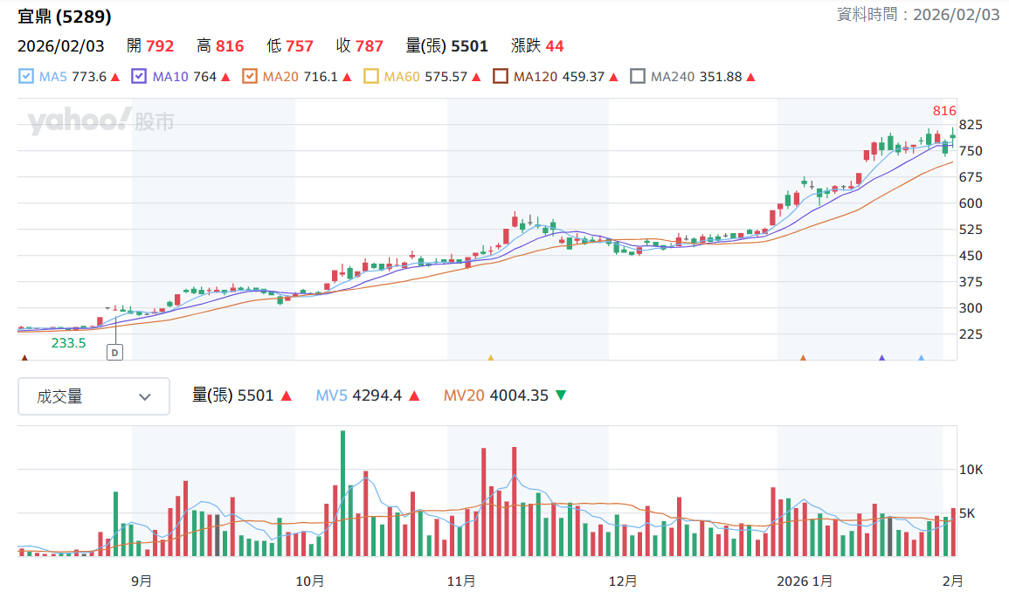This screenshot has height=605, width=1009.
Task: Click the D dividend marker on the chart
Action: [114, 353]
